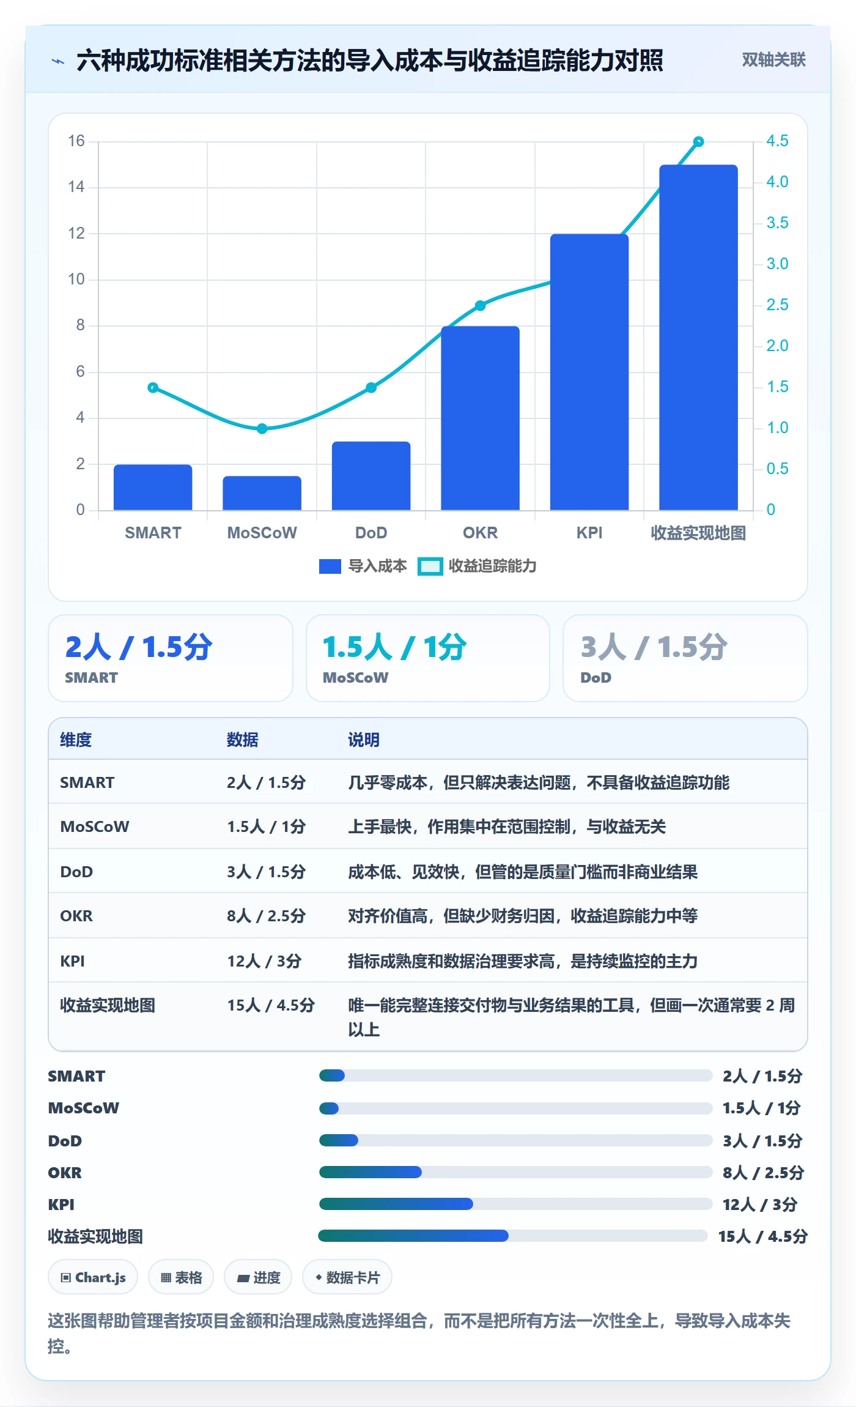Viewport: 856px width, 1407px height.
Task: Click the 成本低、见效快 description in the DoD row
Action: coord(523,872)
